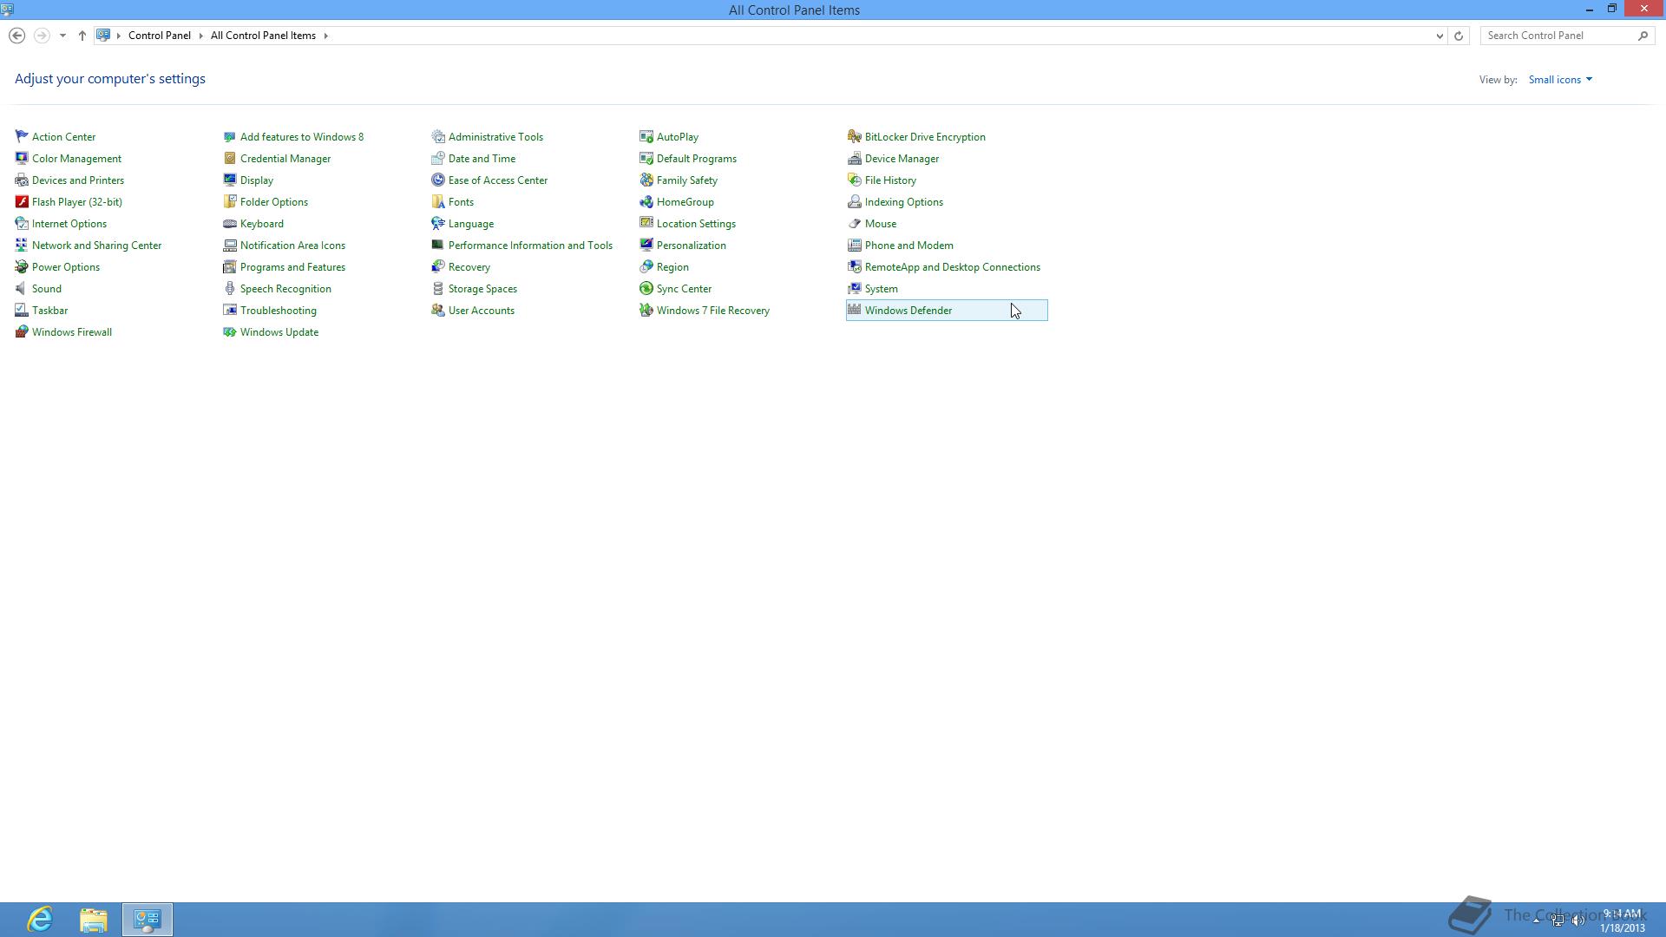Open Add features to Windows 8

click(301, 136)
